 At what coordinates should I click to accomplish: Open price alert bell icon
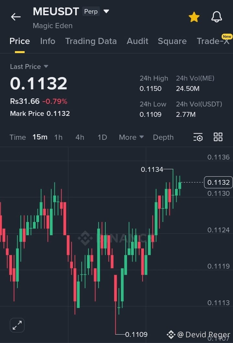(216, 17)
